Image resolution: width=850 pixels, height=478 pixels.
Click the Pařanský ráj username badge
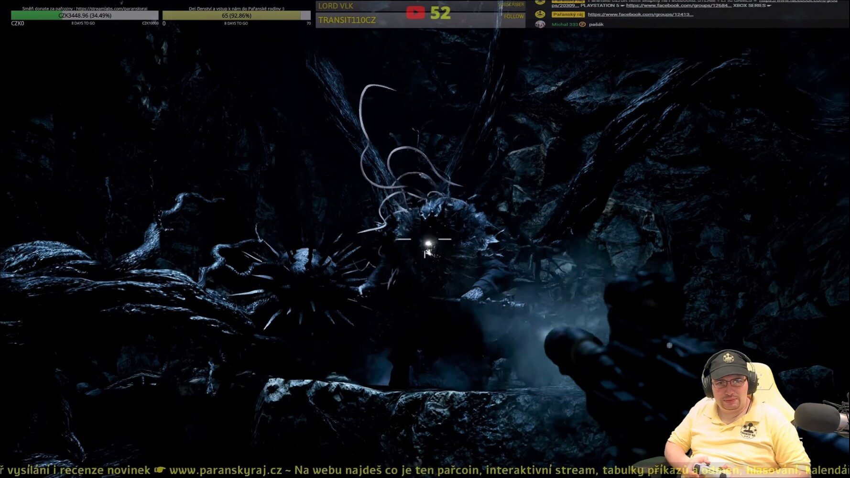tap(567, 14)
